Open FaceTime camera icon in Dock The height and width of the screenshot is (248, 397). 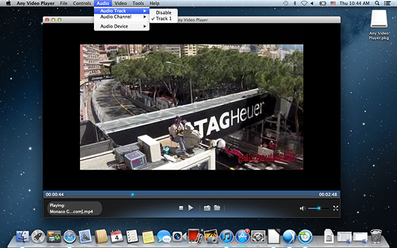(179, 237)
